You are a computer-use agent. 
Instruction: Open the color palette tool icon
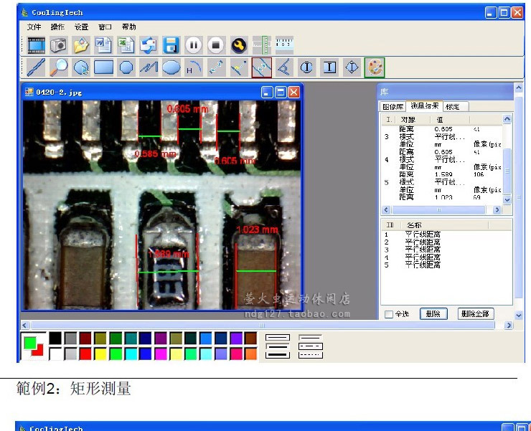pos(374,67)
